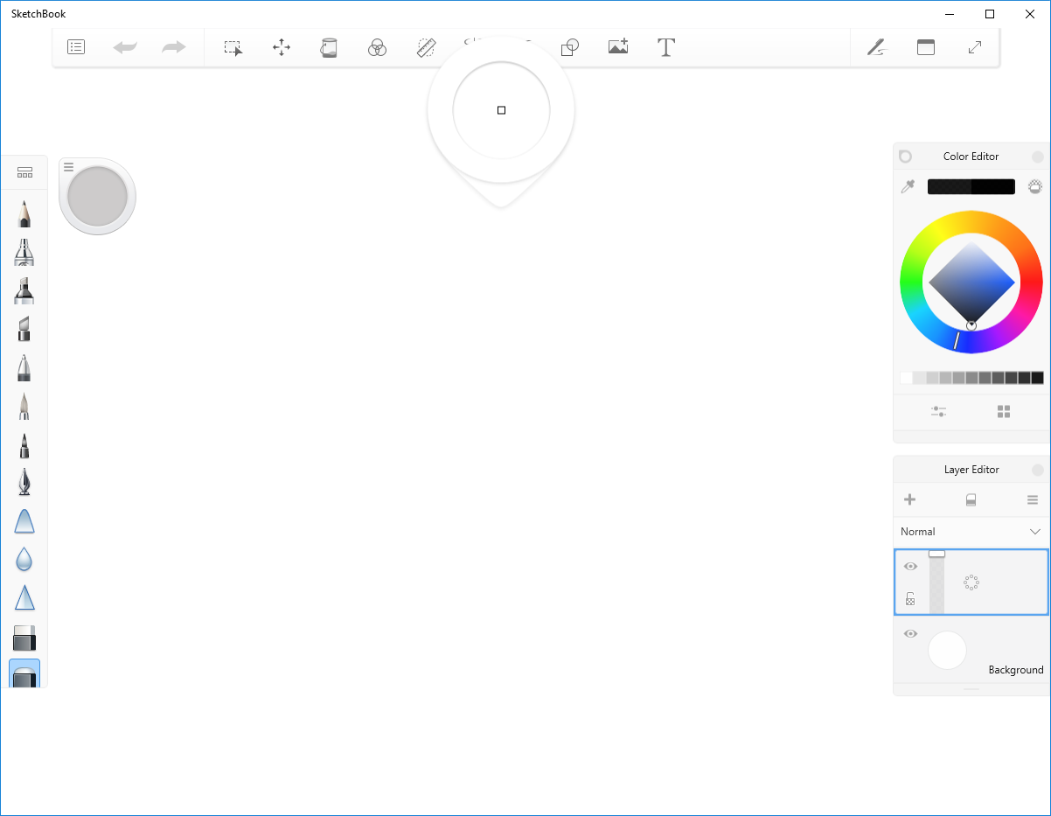This screenshot has width=1051, height=816.
Task: Pick the Eyedropper color picker
Action: (908, 186)
